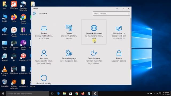
Task: Click the Find a setting search box
Action: [111, 14]
